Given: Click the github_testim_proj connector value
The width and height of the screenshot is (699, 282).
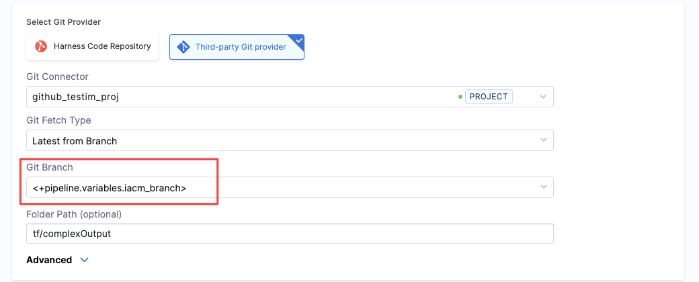Looking at the screenshot, I should click(x=76, y=97).
